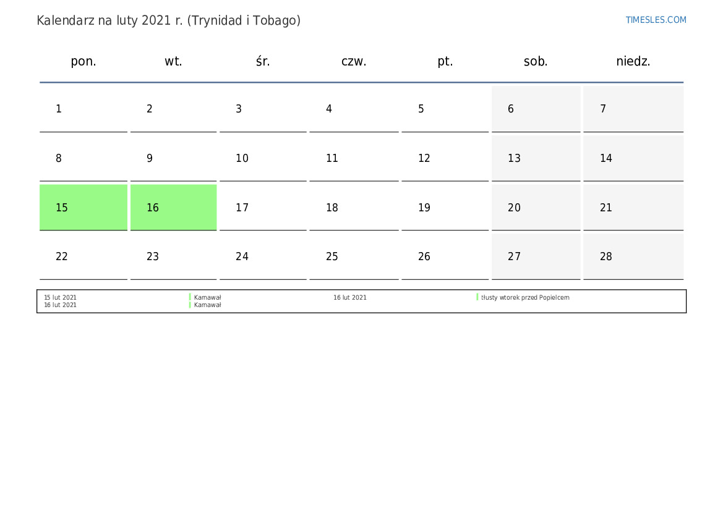Pick day 4 on the calendar
This screenshot has height=511, width=723.
pos(354,109)
